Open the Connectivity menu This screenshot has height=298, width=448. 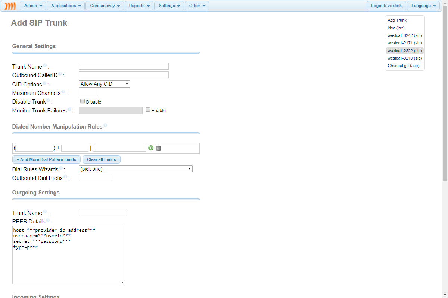105,6
